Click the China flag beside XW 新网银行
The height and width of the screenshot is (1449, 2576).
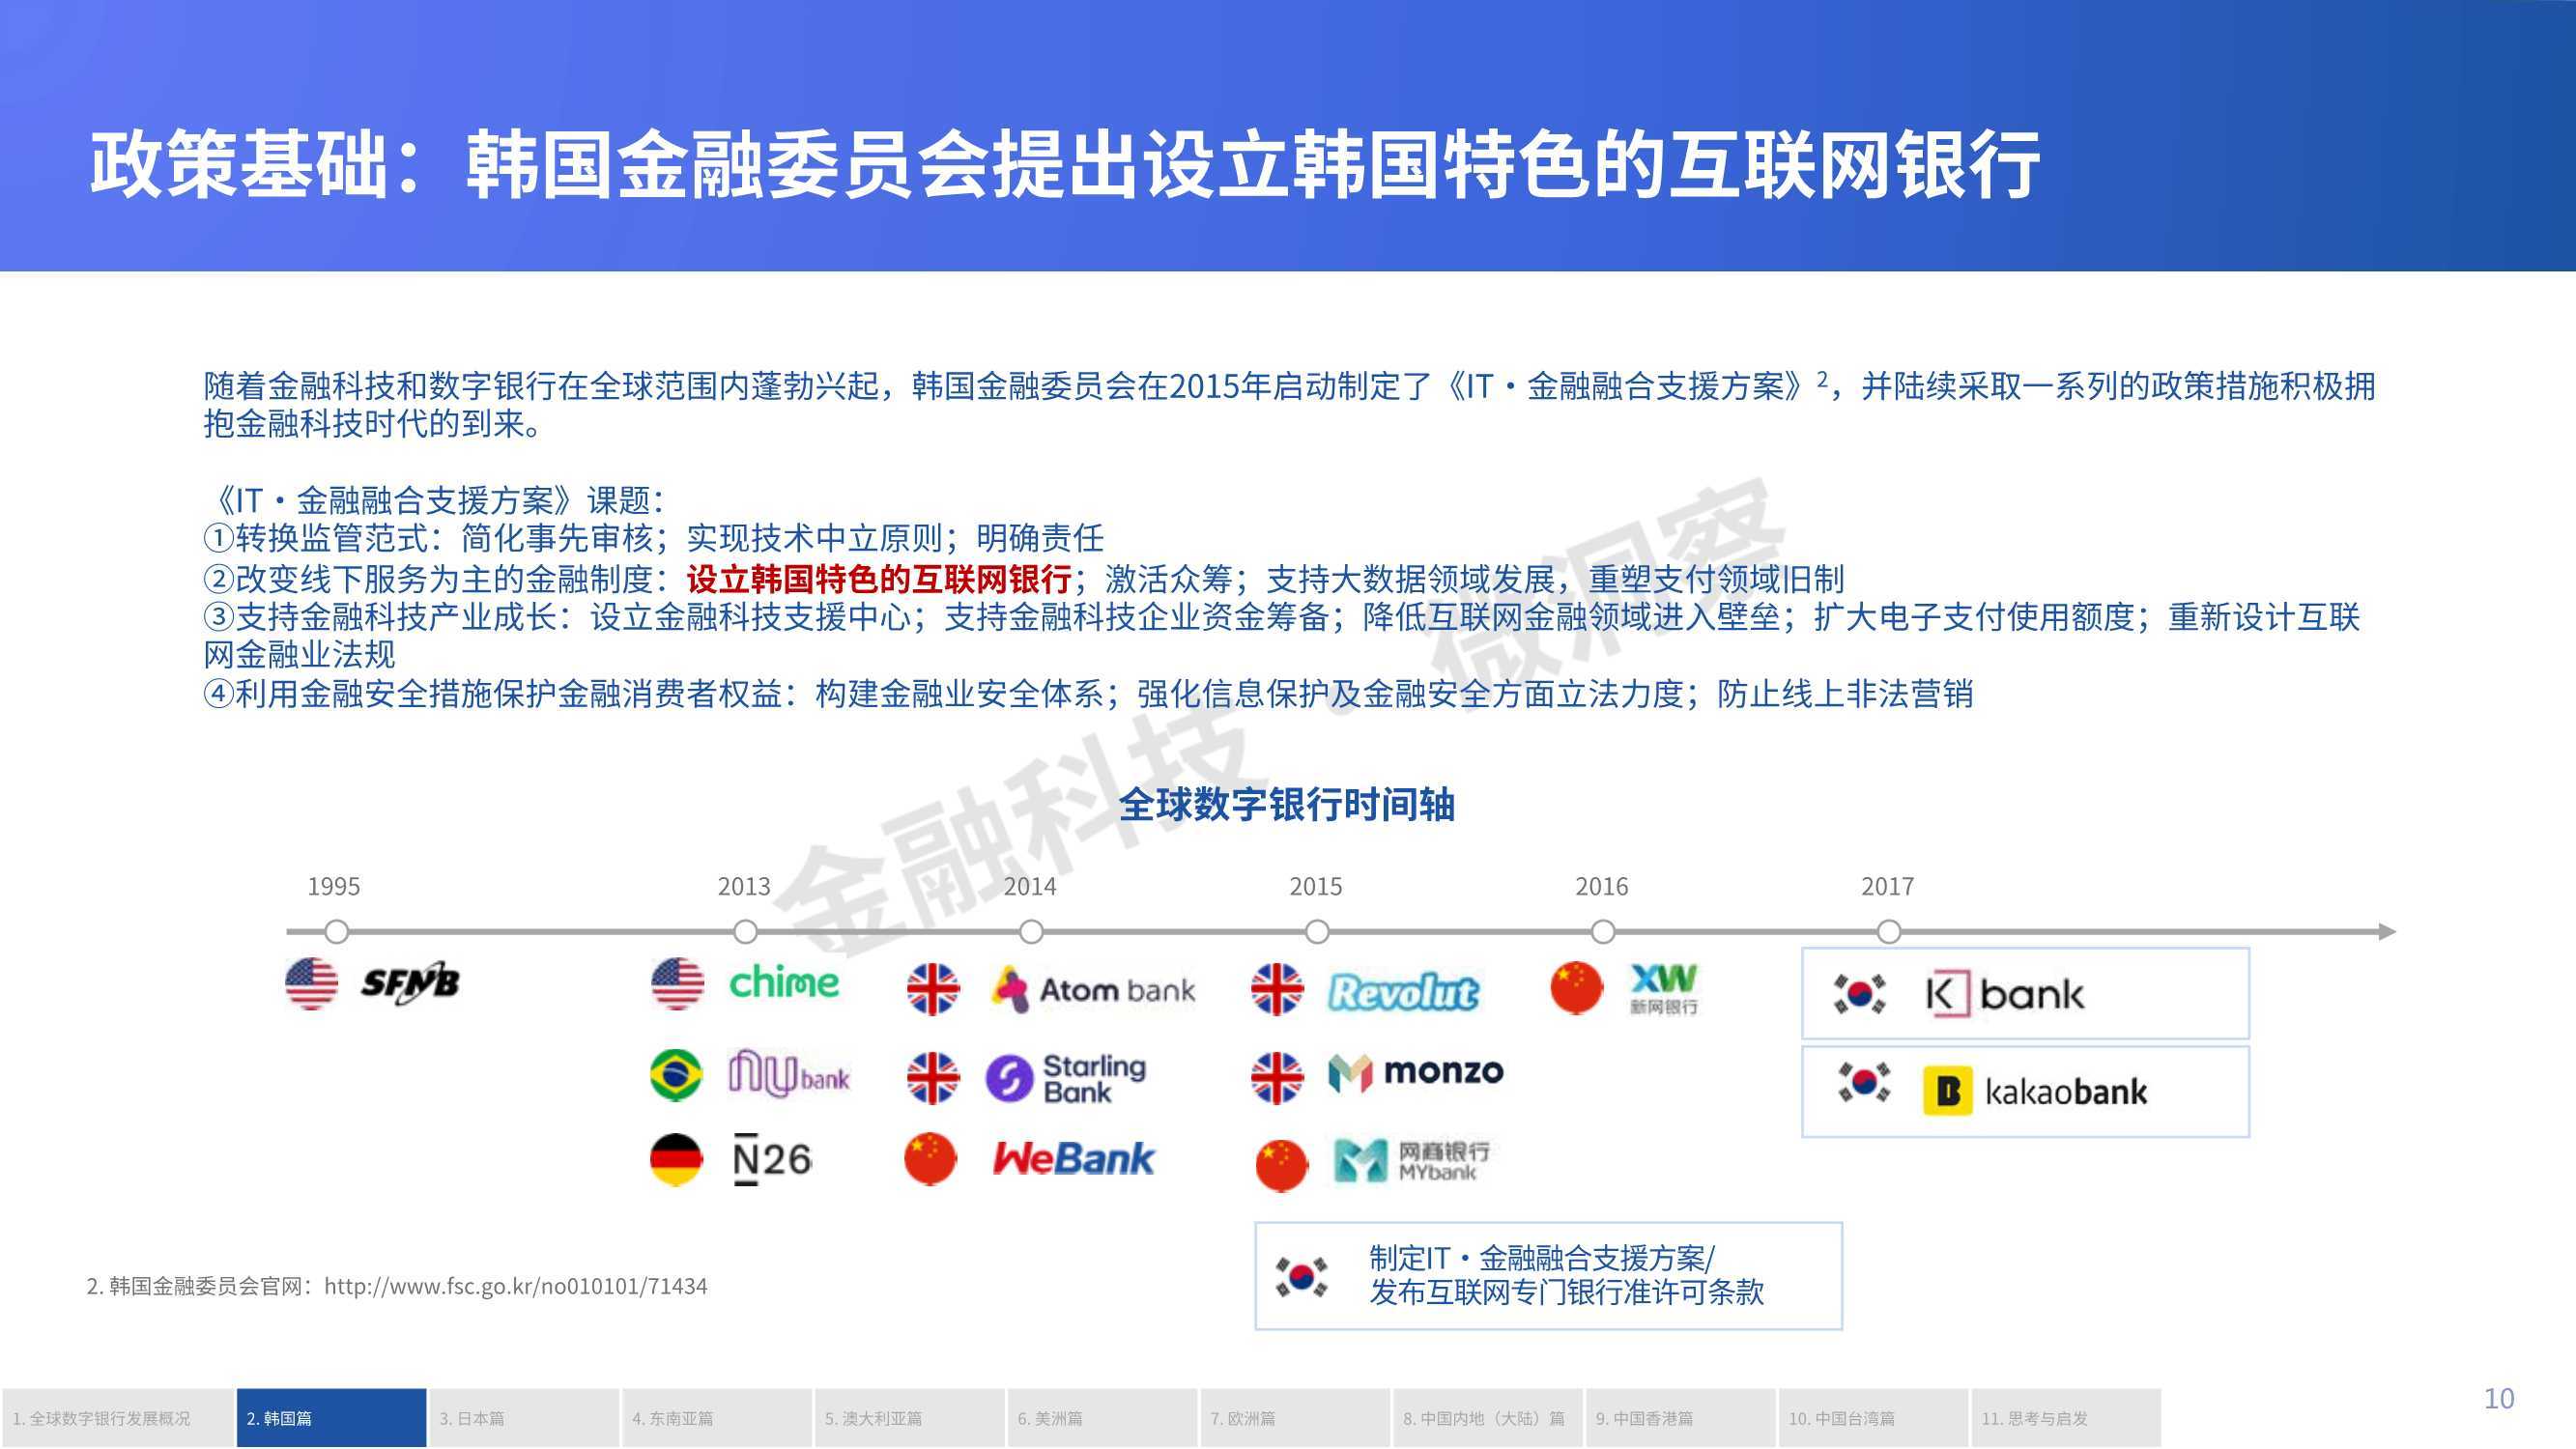[1577, 987]
